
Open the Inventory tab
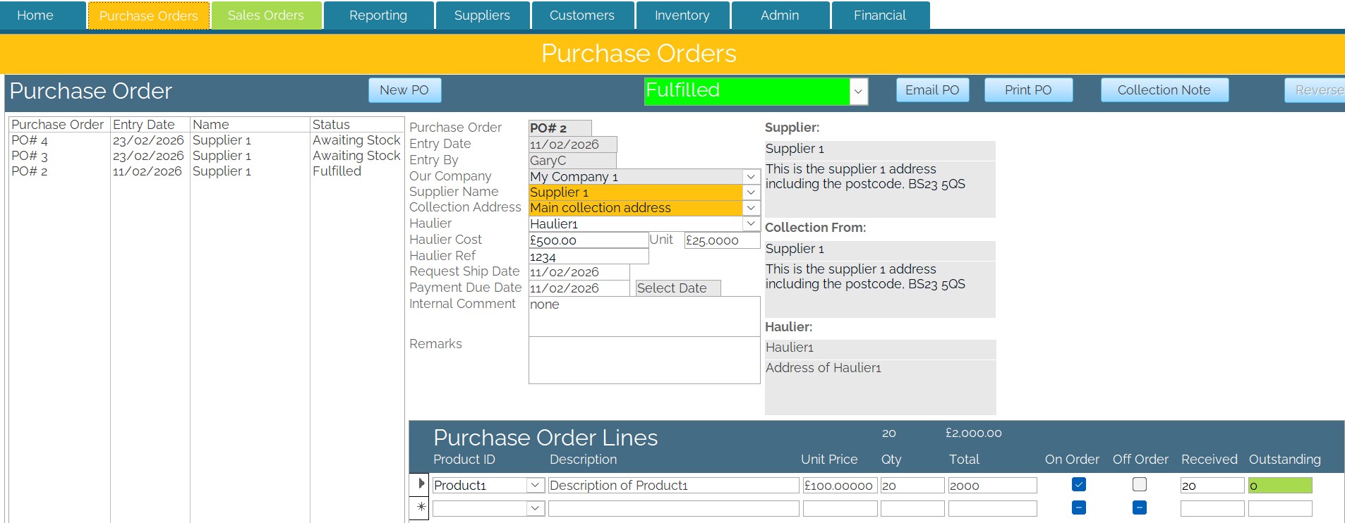(682, 16)
